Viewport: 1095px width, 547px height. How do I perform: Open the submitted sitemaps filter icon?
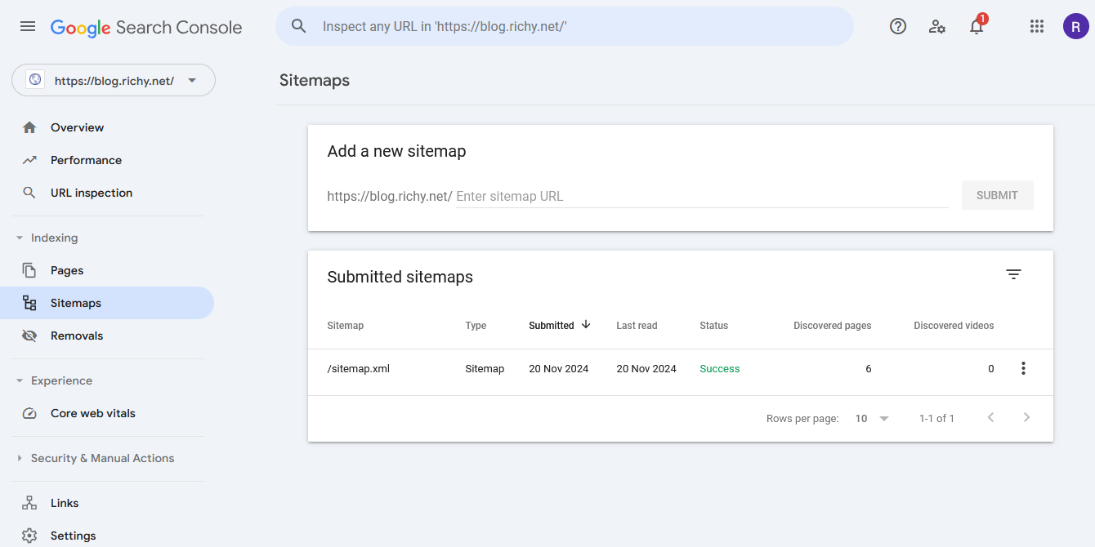click(1013, 274)
